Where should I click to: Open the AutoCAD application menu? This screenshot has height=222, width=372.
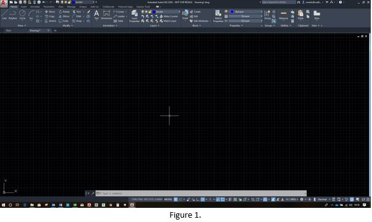click(4, 4)
